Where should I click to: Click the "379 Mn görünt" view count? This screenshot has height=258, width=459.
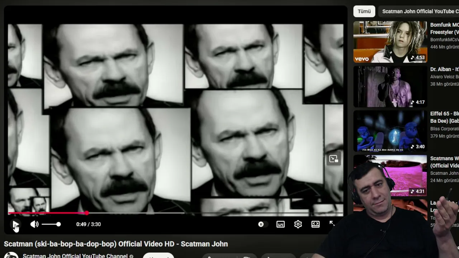pyautogui.click(x=445, y=136)
